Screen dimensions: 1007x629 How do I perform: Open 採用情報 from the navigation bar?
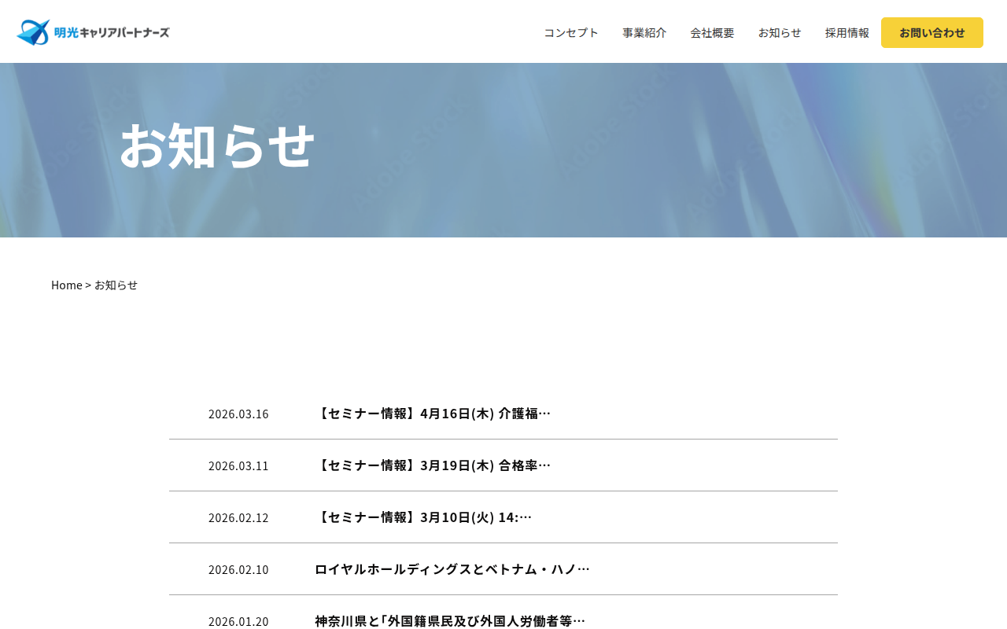point(847,32)
